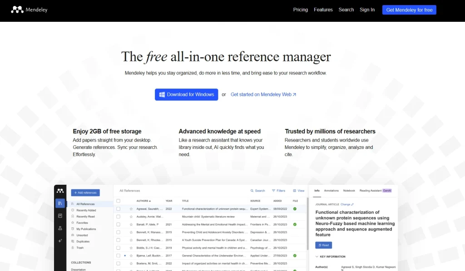The image size is (465, 271).
Task: Star the Boelens, M reference
Action: pyautogui.click(x=131, y=263)
